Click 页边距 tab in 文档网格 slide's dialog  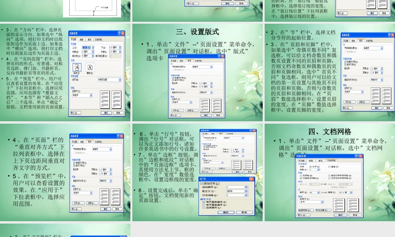(301, 161)
